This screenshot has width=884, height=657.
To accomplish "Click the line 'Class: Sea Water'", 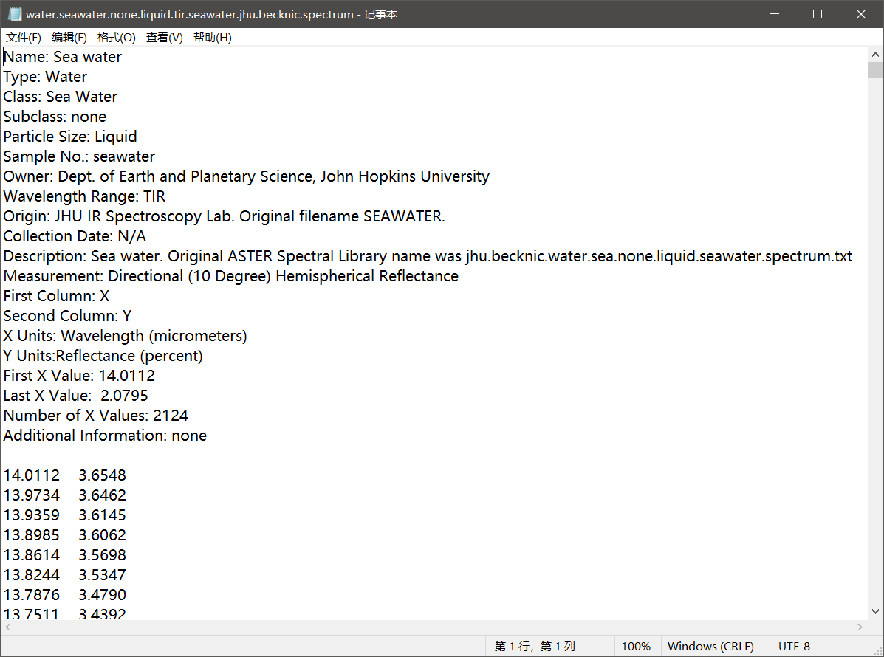I will tap(61, 97).
